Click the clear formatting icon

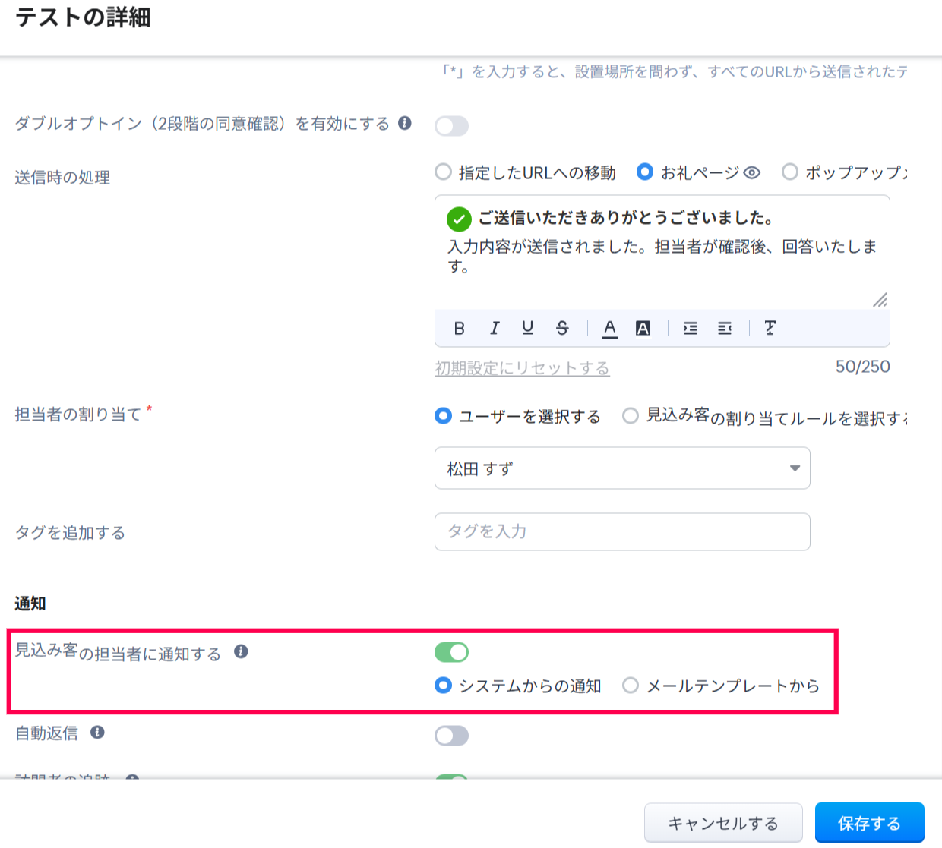point(770,328)
